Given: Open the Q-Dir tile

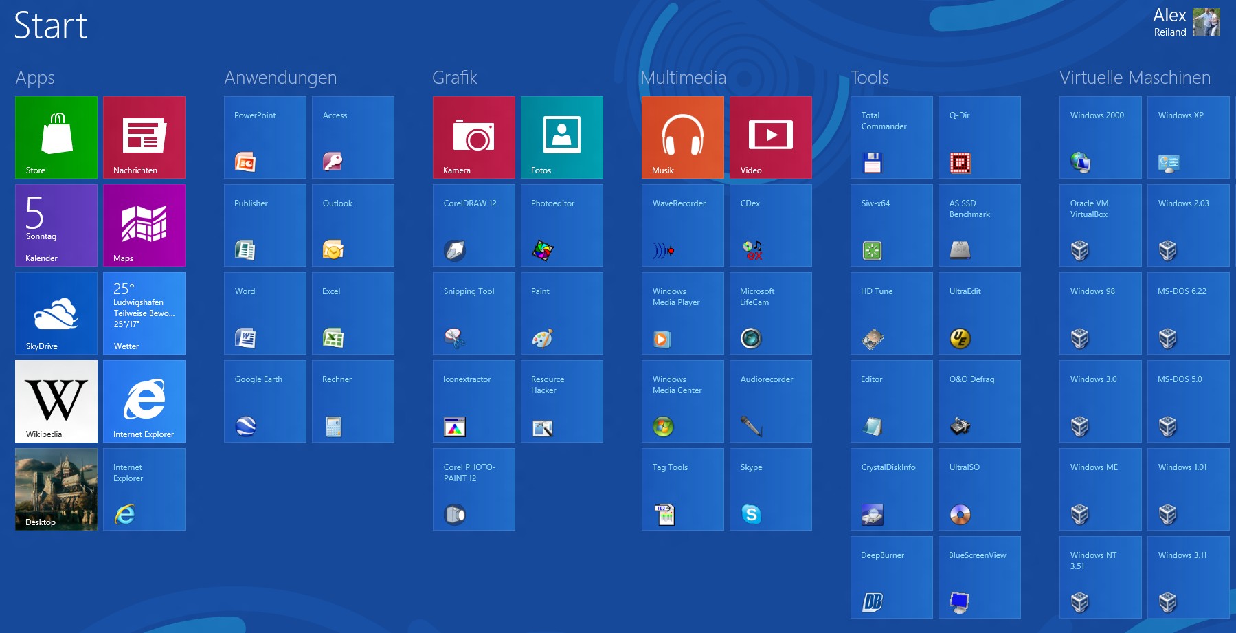Looking at the screenshot, I should [x=980, y=137].
